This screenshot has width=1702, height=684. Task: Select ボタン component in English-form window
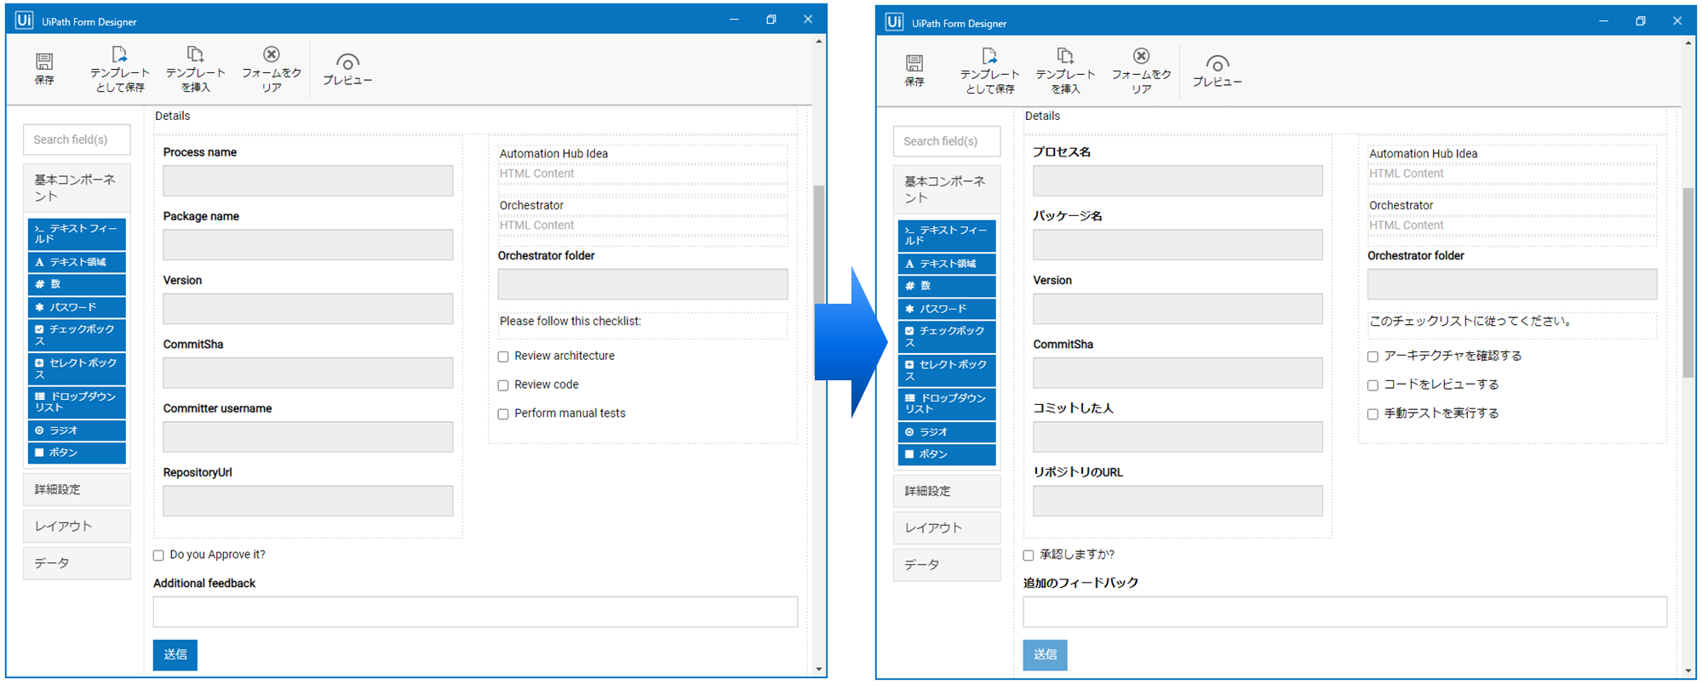(x=77, y=453)
